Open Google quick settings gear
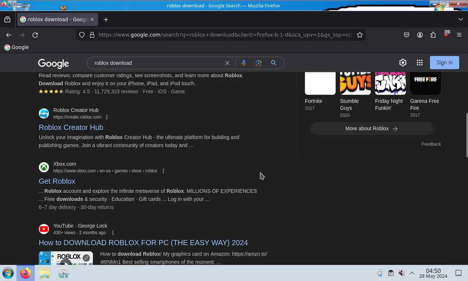 [x=403, y=63]
